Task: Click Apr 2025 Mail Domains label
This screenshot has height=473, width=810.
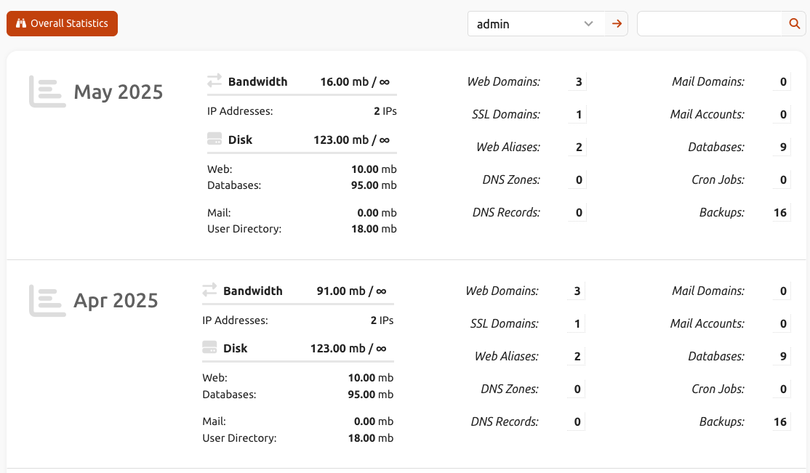Action: (708, 291)
